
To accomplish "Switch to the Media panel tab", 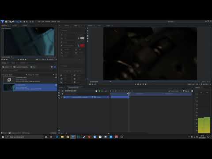I will click(x=4, y=63).
